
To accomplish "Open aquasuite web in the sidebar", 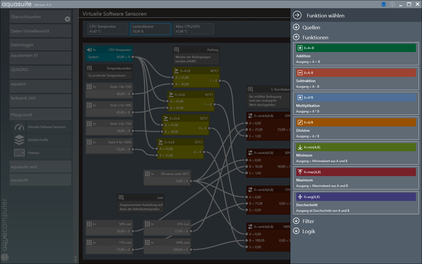I will (x=40, y=167).
